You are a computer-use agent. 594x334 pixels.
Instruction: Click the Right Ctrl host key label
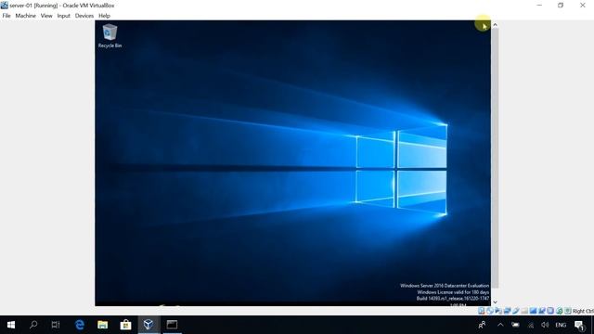point(583,311)
